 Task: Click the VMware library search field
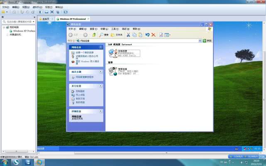coord(17,21)
